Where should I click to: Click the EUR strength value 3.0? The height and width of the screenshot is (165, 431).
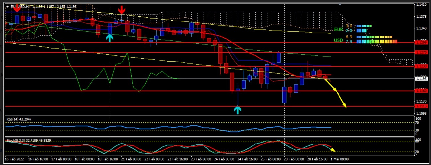point(349,26)
